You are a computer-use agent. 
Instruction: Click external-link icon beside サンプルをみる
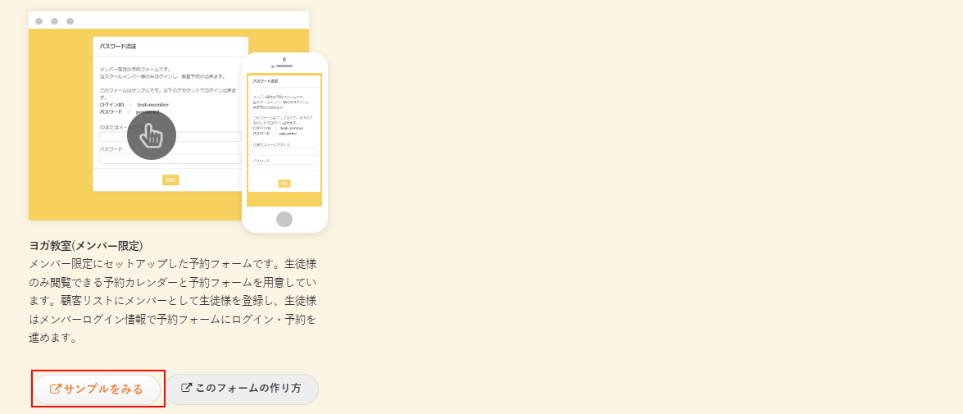coord(56,389)
